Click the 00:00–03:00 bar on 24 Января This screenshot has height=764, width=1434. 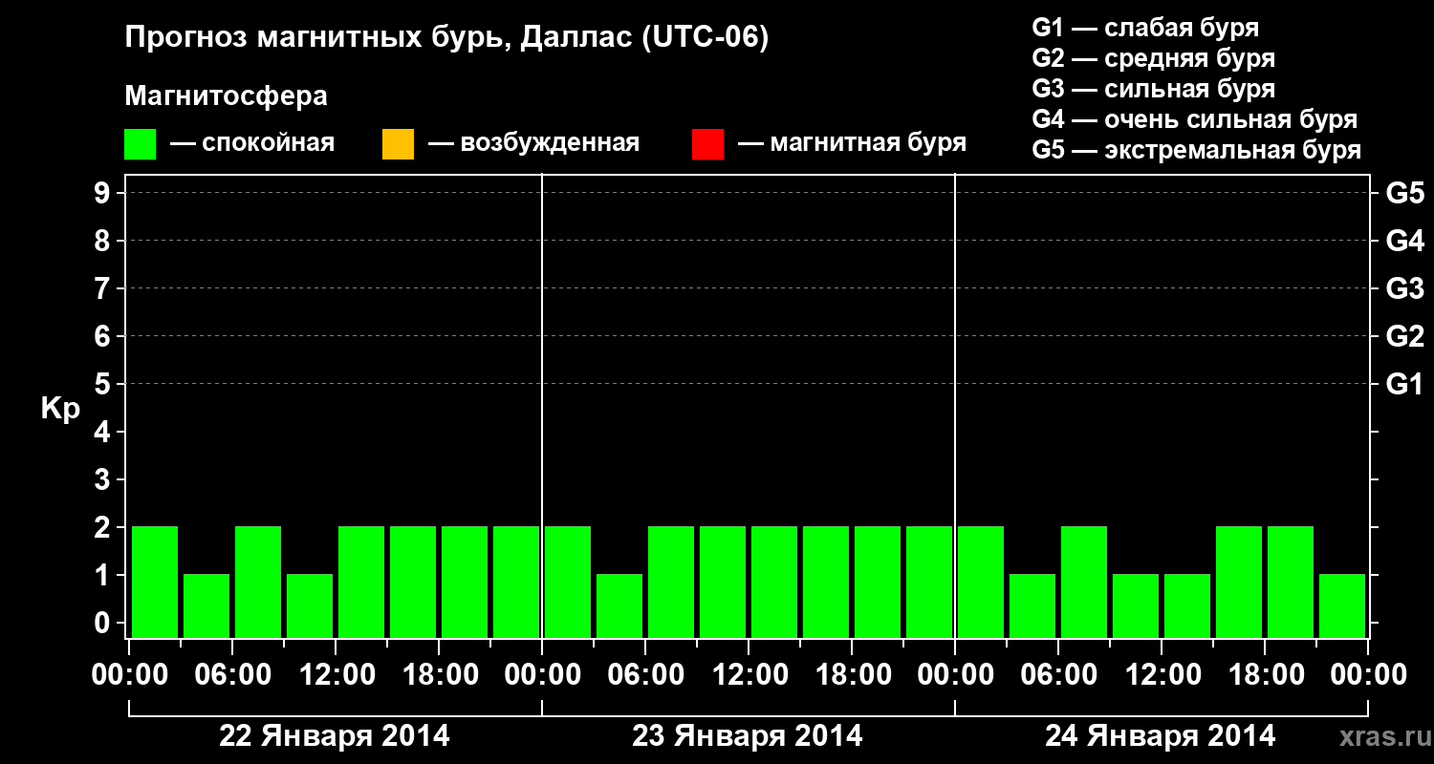981,582
